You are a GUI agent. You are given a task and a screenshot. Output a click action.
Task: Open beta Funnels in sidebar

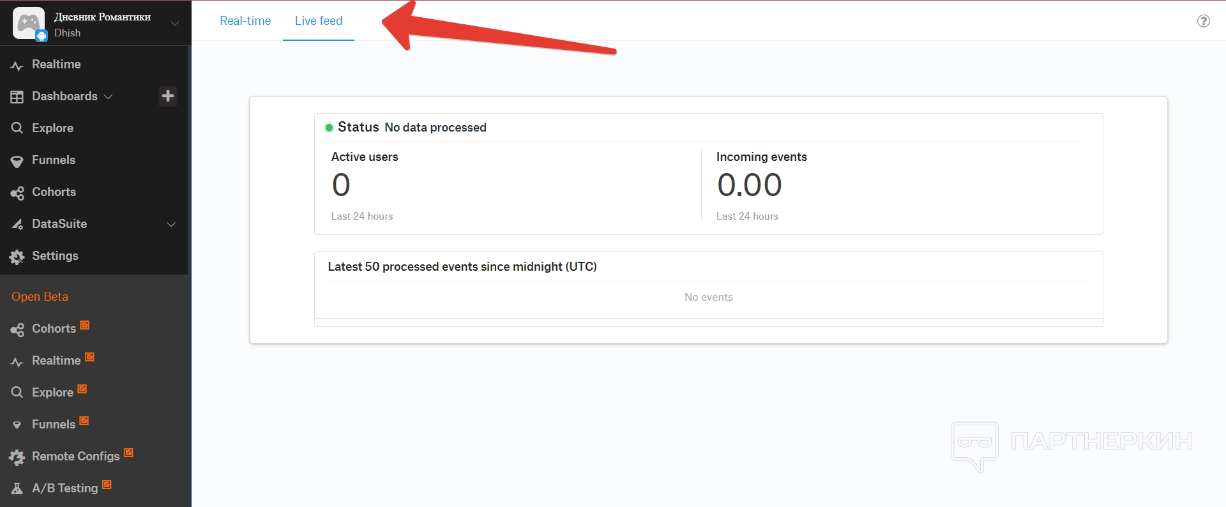click(54, 424)
